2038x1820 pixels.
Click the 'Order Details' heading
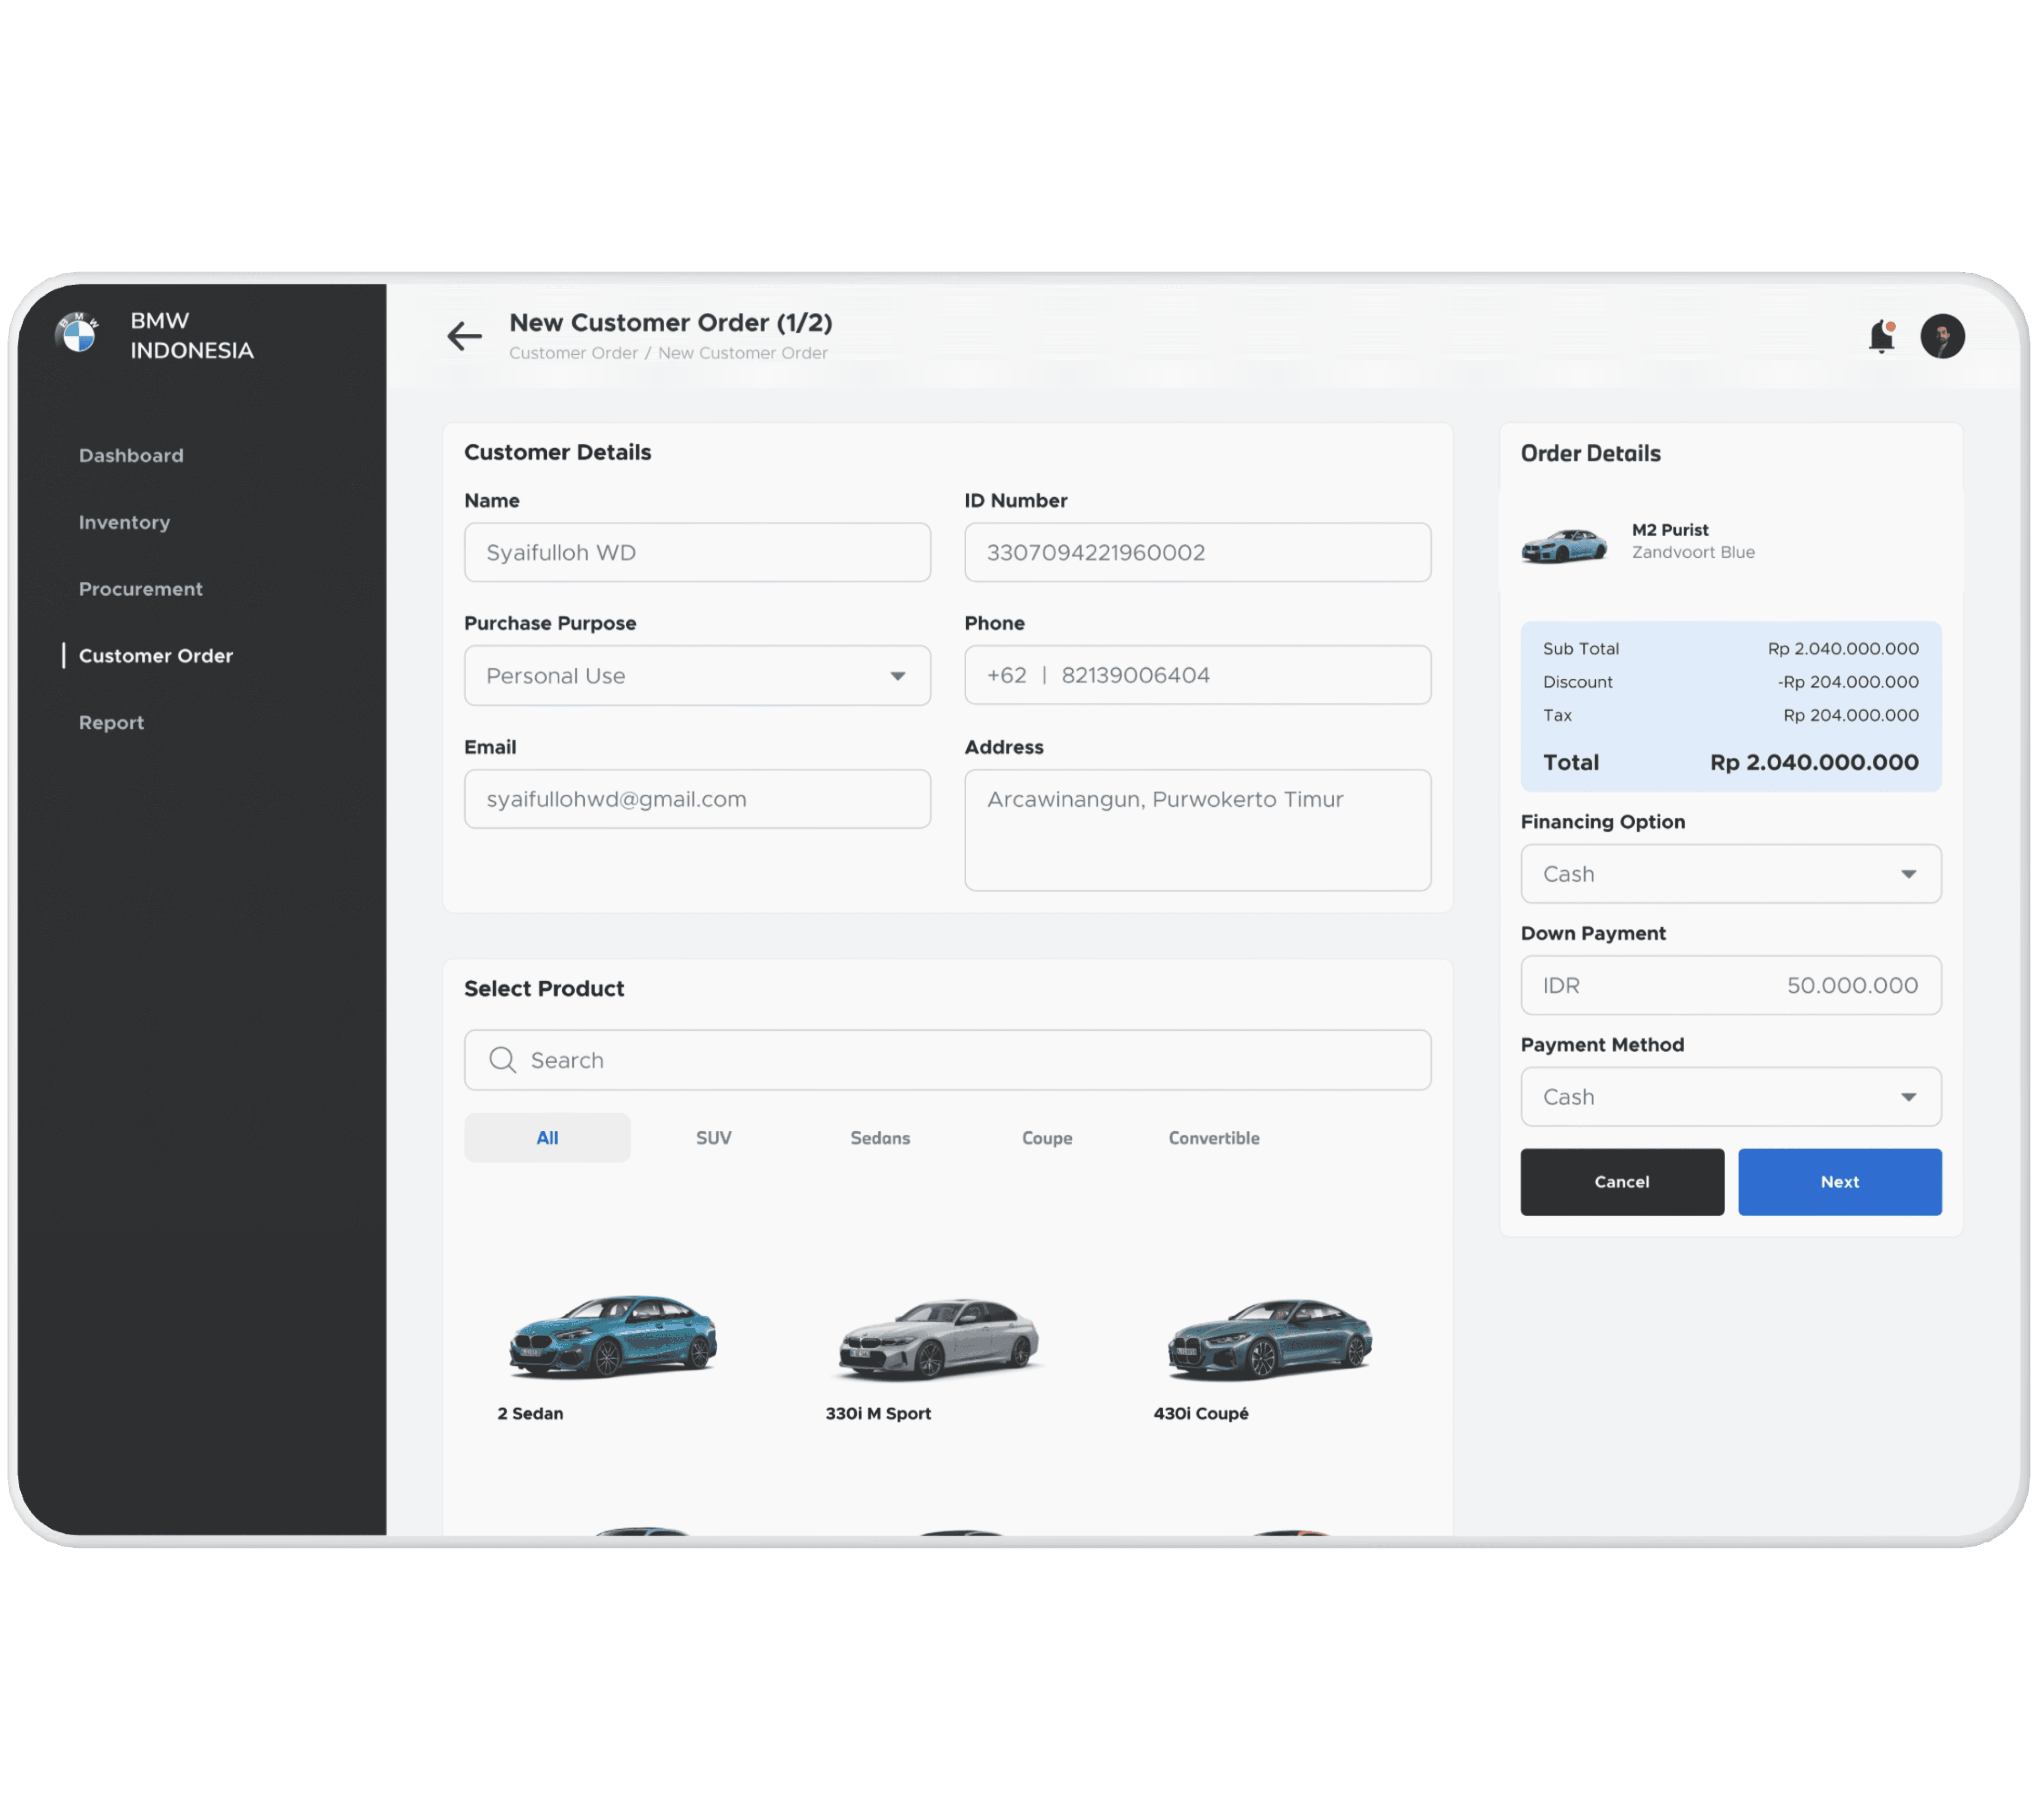(1590, 453)
